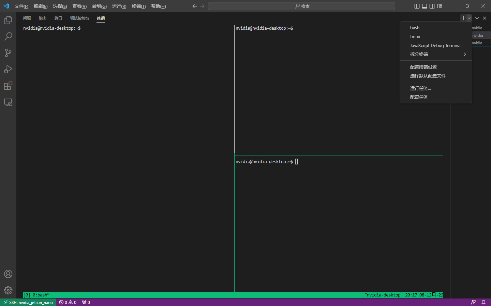Viewport: 491px width, 306px height.
Task: Choose tmux from the terminal dropdown
Action: 436,37
